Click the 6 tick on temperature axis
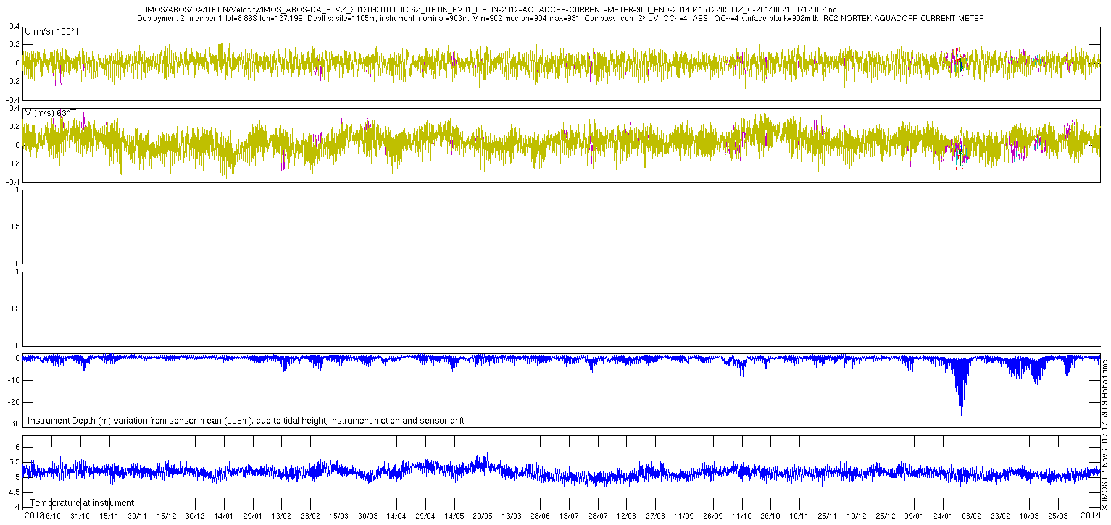Screen dimensions: 1111x525 pos(17,447)
